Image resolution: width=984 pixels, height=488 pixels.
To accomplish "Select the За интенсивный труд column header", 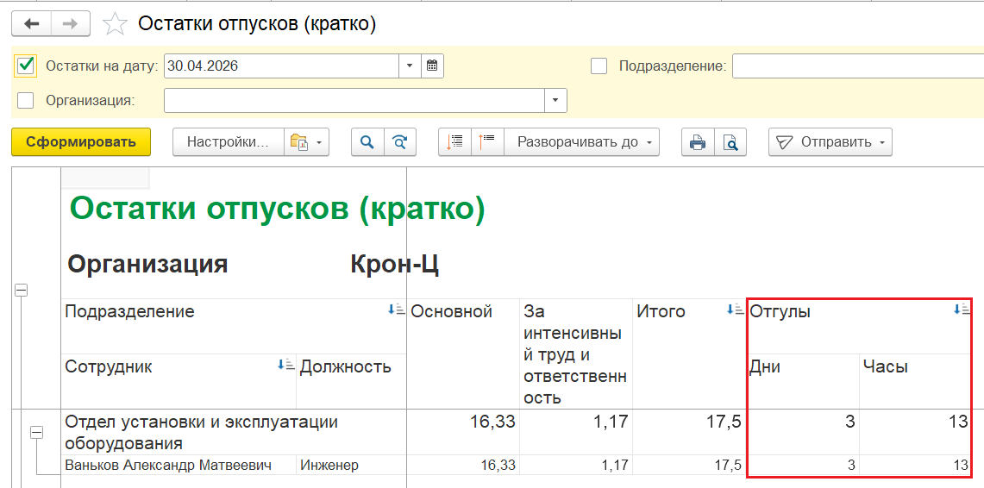I will click(576, 353).
